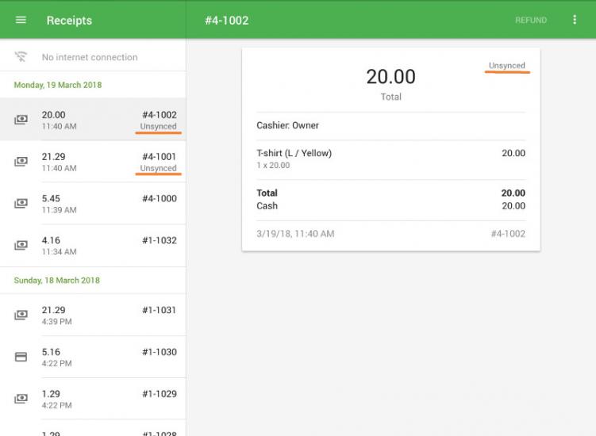Click cash icon on receipt #4-1001
596x436 pixels.
pos(21,162)
